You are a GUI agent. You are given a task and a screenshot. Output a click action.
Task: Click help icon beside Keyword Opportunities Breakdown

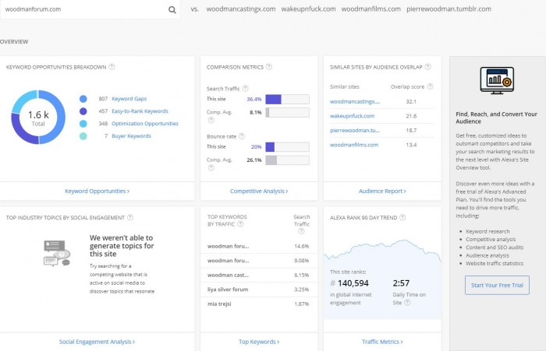(112, 67)
